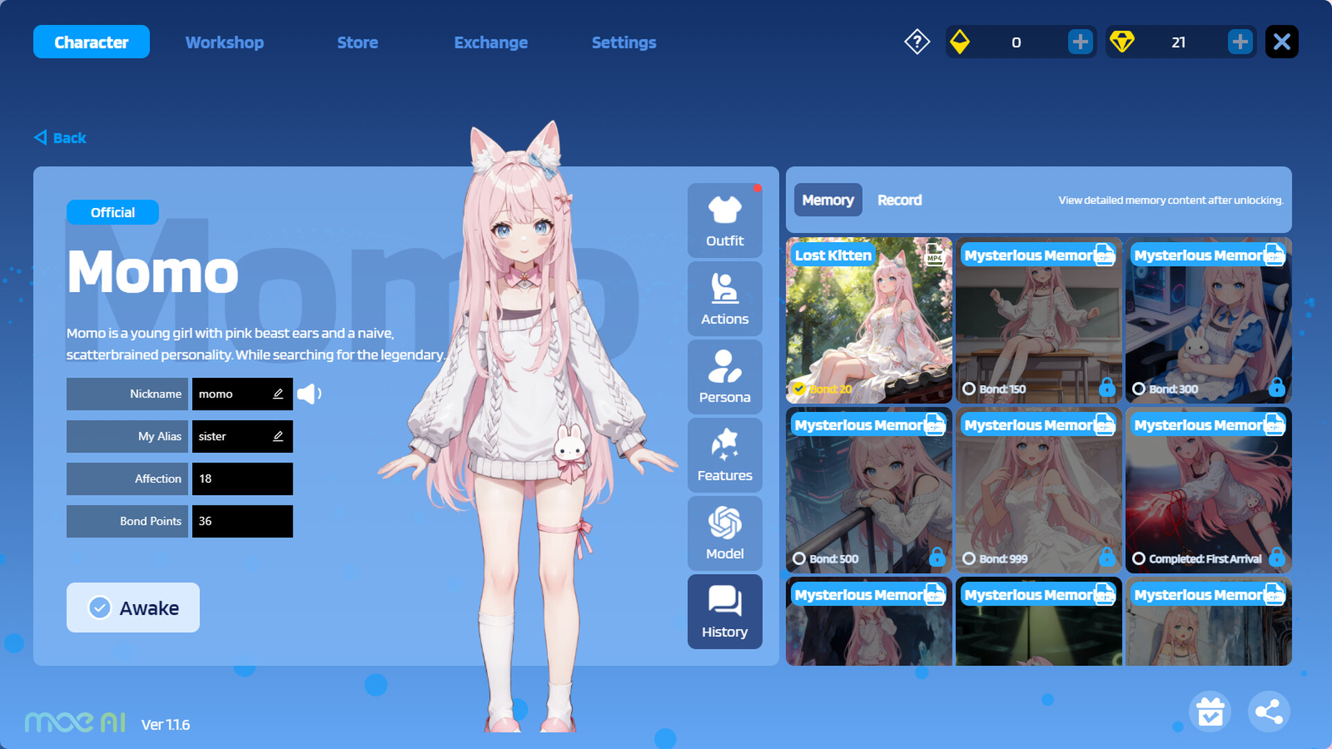The width and height of the screenshot is (1332, 749).
Task: Switch to the Memory tab
Action: click(828, 200)
